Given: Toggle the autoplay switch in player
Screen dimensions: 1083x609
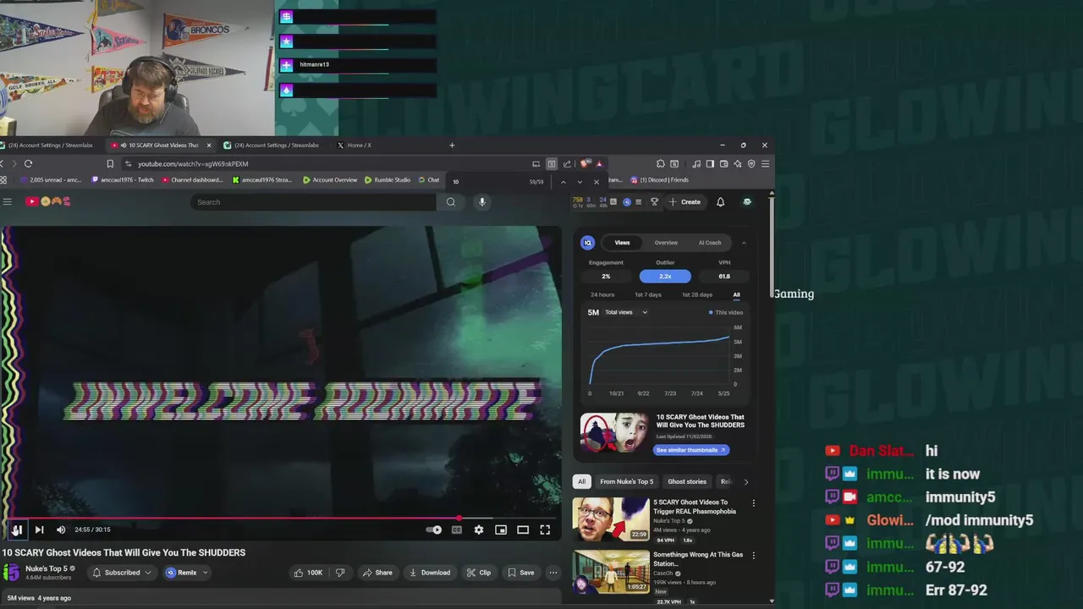Looking at the screenshot, I should 433,529.
